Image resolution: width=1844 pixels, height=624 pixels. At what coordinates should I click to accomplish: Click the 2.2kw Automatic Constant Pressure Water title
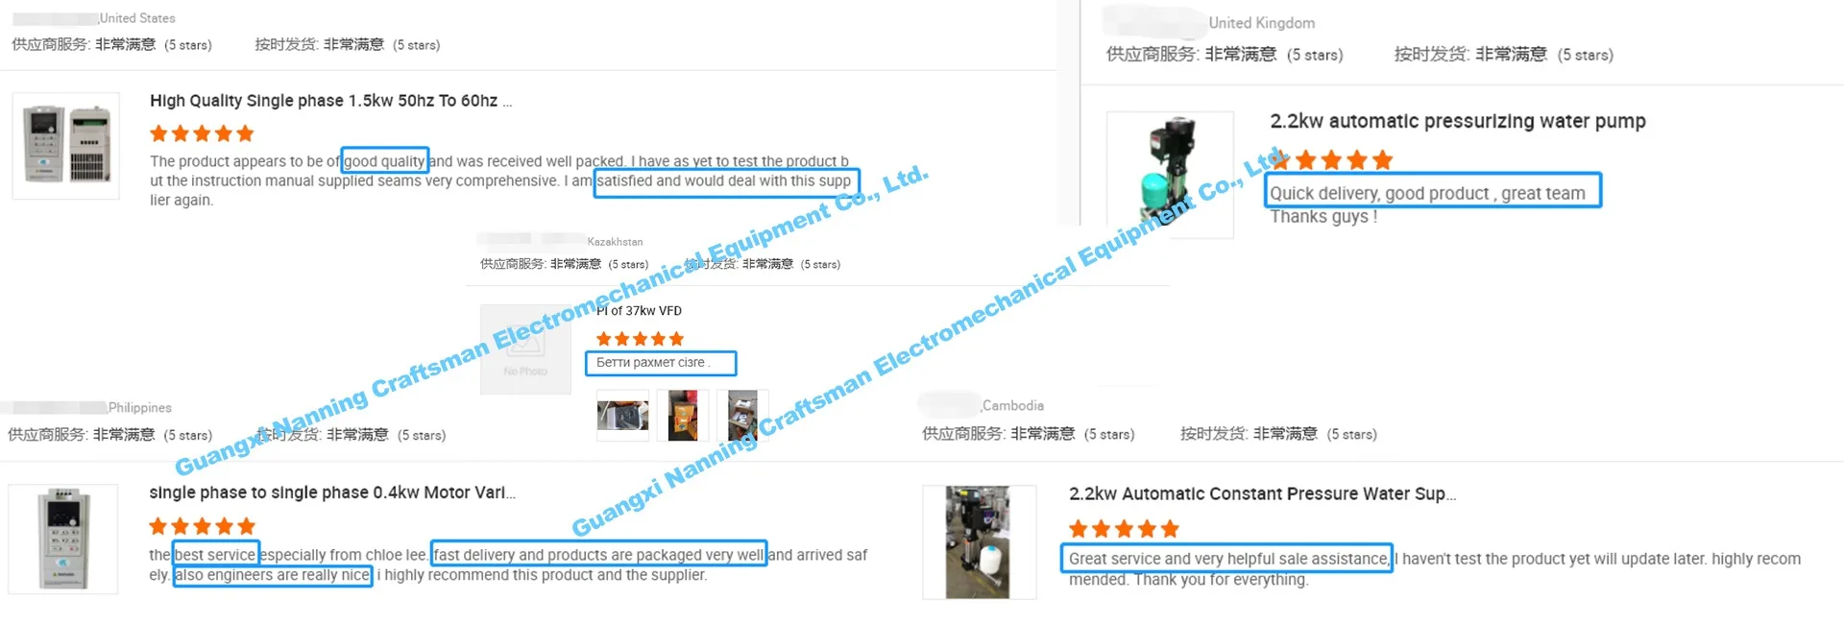[x=1262, y=493]
